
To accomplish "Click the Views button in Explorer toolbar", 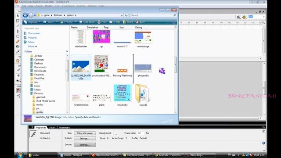I will point(49,22).
